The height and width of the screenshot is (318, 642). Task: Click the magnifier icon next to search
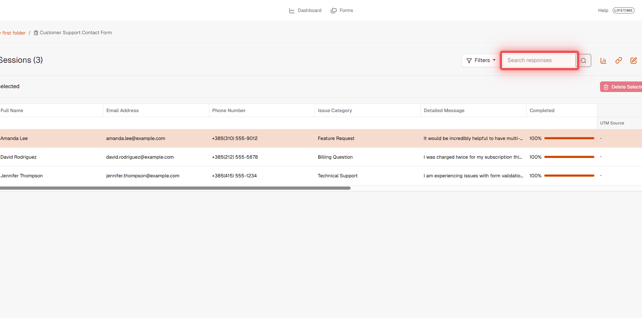coord(583,60)
